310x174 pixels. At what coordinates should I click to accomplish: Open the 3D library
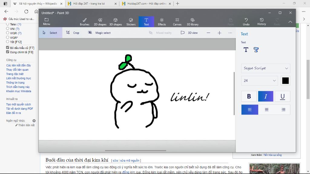[193, 22]
